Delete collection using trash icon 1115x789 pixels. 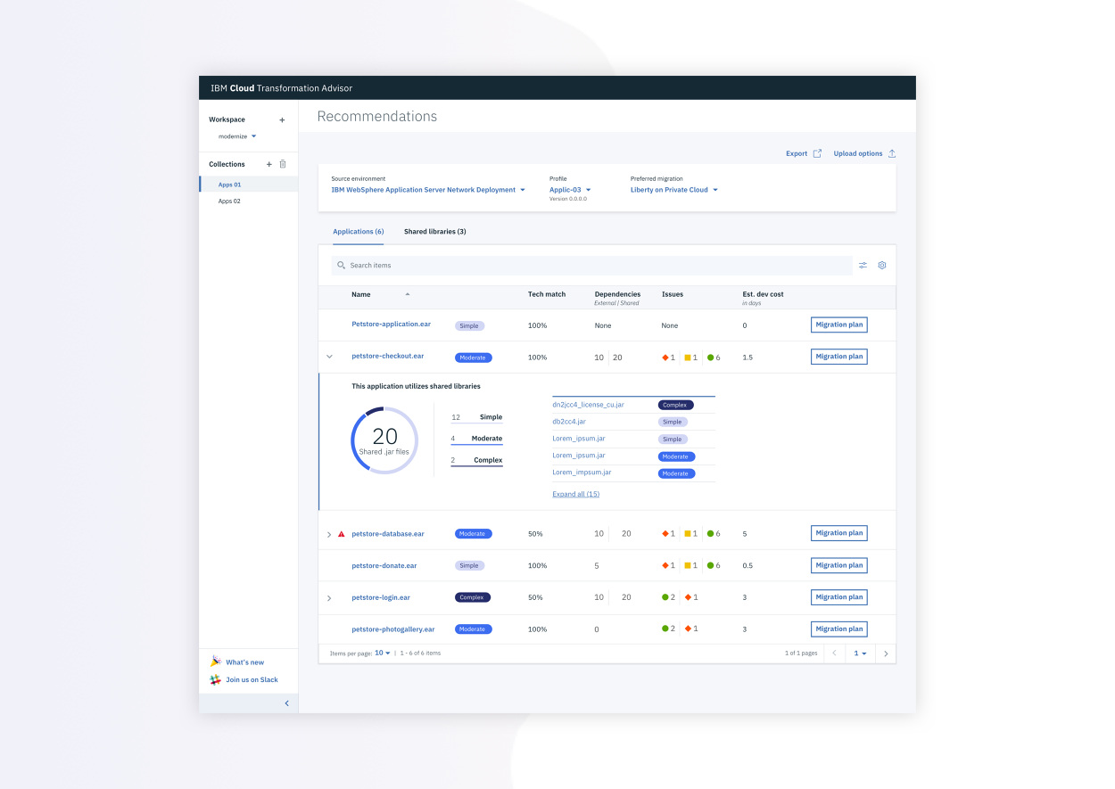[283, 164]
